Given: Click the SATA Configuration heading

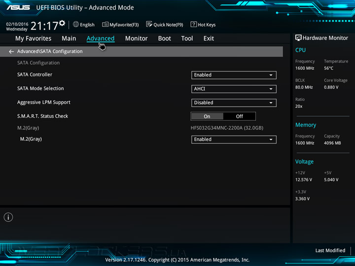Looking at the screenshot, I should tap(38, 63).
